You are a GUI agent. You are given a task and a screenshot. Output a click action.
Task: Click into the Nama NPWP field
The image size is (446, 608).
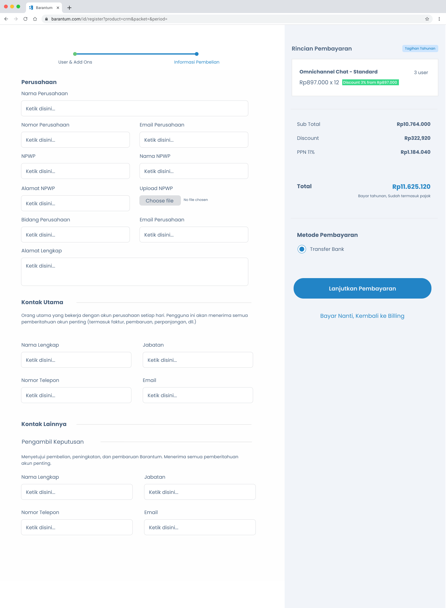click(x=194, y=171)
